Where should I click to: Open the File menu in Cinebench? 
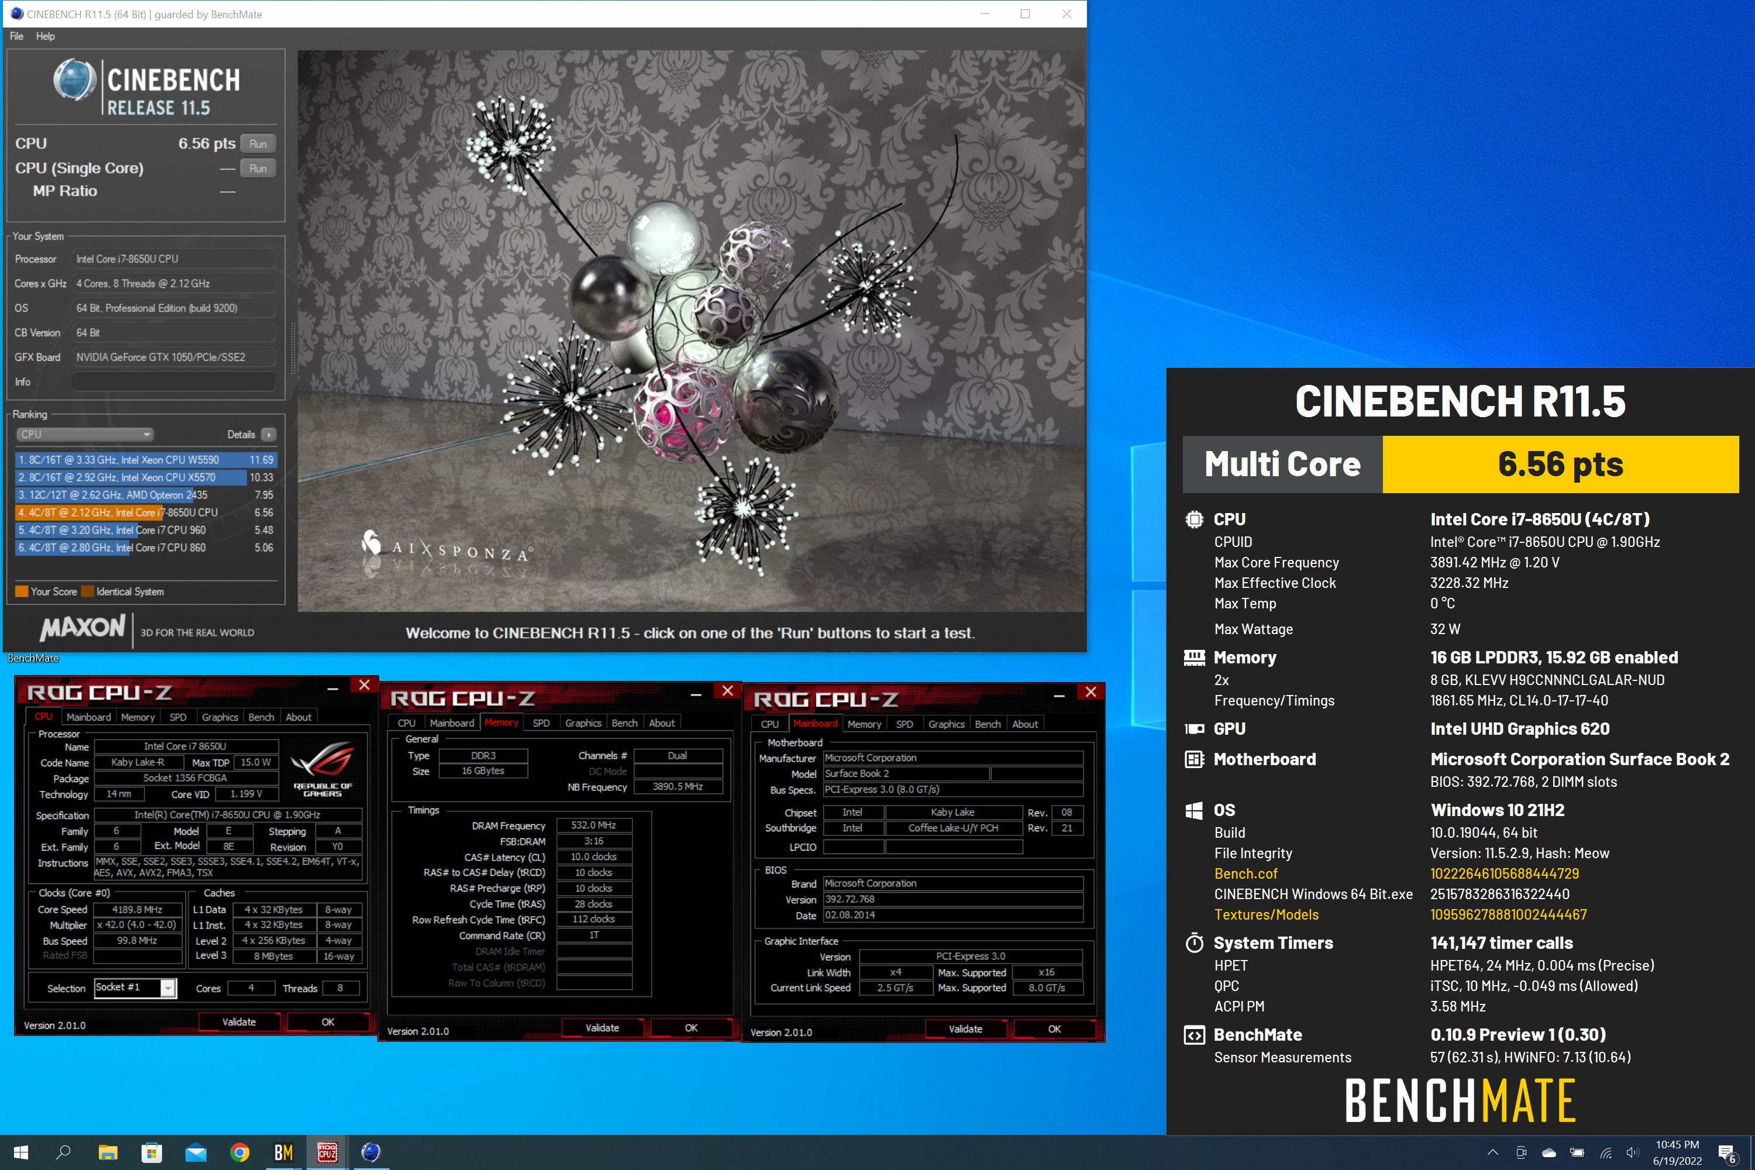click(16, 36)
